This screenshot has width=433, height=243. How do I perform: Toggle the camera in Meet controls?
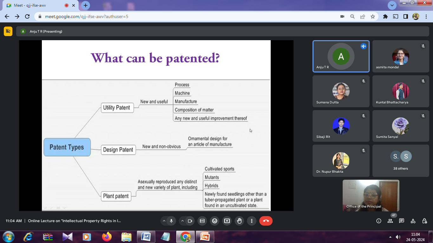pyautogui.click(x=190, y=221)
